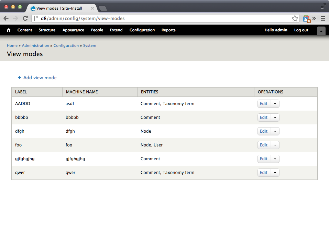Expand operations dropdown for qwer row
The image size is (329, 245).
[275, 173]
